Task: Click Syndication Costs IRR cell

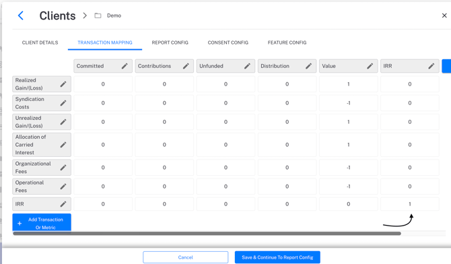Action: pos(410,103)
